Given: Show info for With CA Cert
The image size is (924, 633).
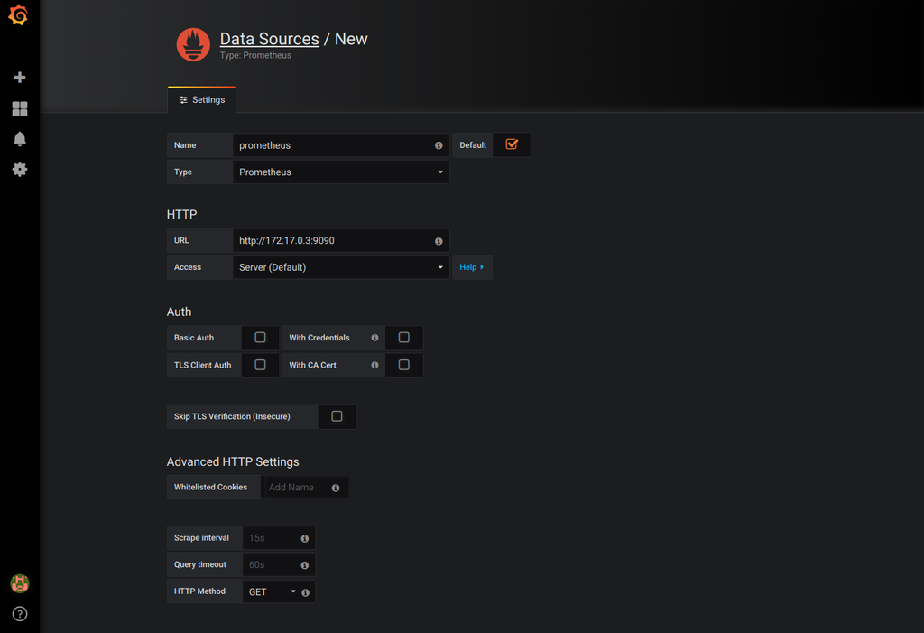Looking at the screenshot, I should point(374,365).
